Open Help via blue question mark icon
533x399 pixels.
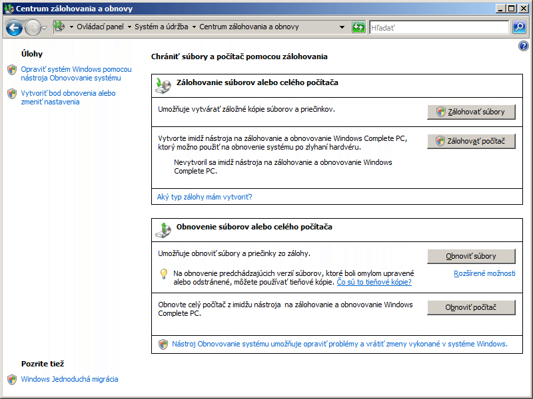coord(524,46)
